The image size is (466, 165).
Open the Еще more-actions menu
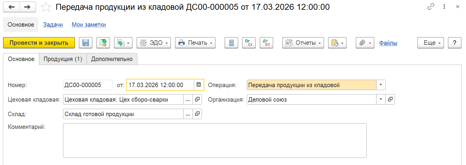[431, 43]
